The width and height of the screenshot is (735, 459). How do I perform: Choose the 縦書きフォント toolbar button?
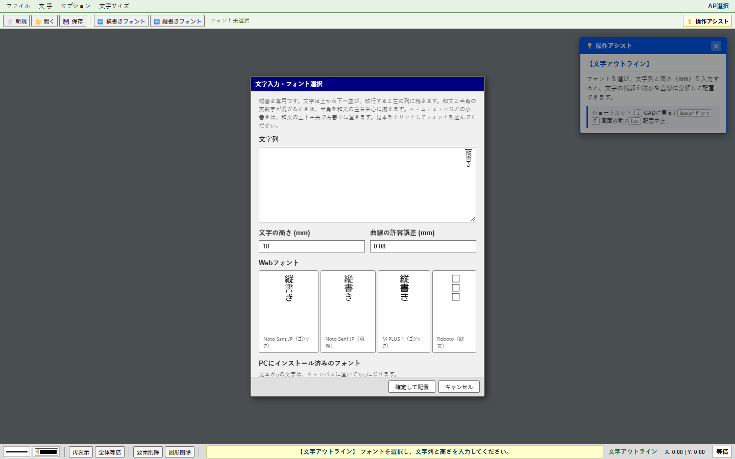(177, 21)
